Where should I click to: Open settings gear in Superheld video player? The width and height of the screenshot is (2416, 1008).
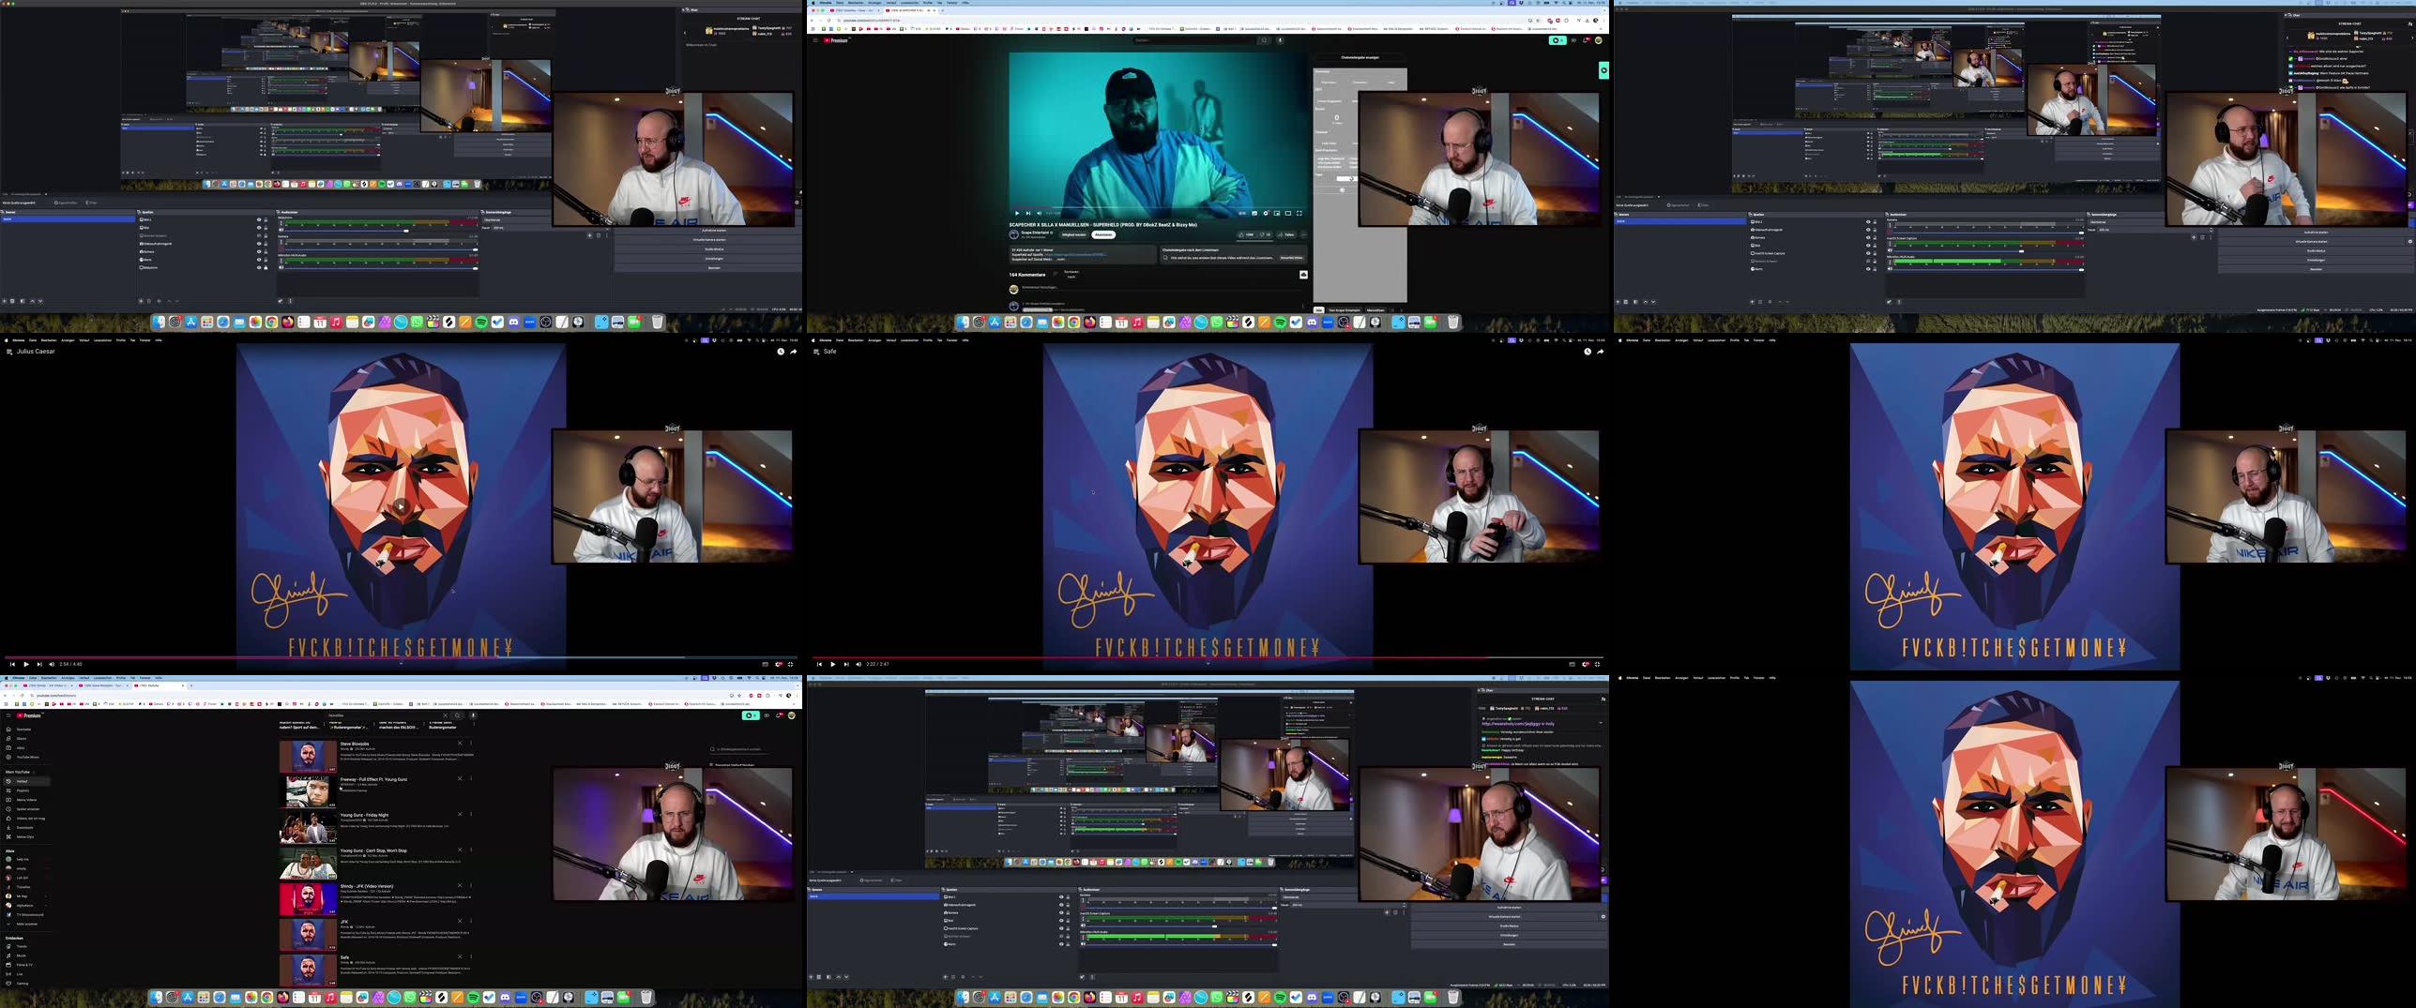pyautogui.click(x=1266, y=213)
